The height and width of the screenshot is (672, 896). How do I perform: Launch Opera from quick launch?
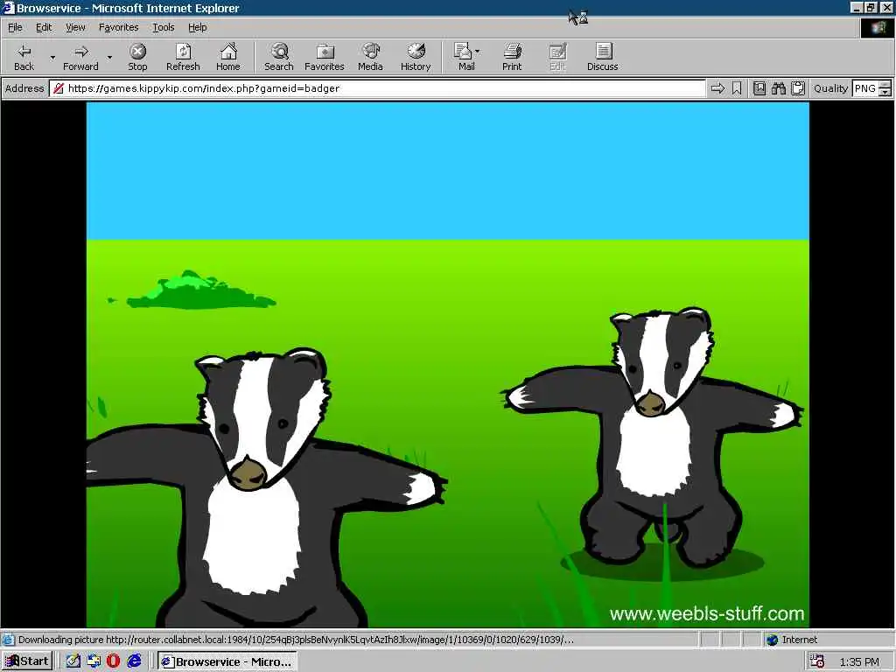click(x=113, y=661)
